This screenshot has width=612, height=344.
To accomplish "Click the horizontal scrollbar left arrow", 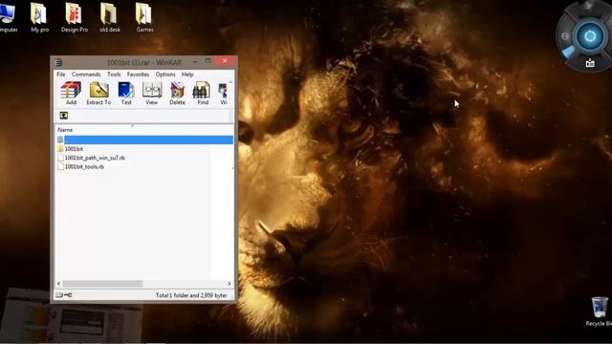I will 59,284.
